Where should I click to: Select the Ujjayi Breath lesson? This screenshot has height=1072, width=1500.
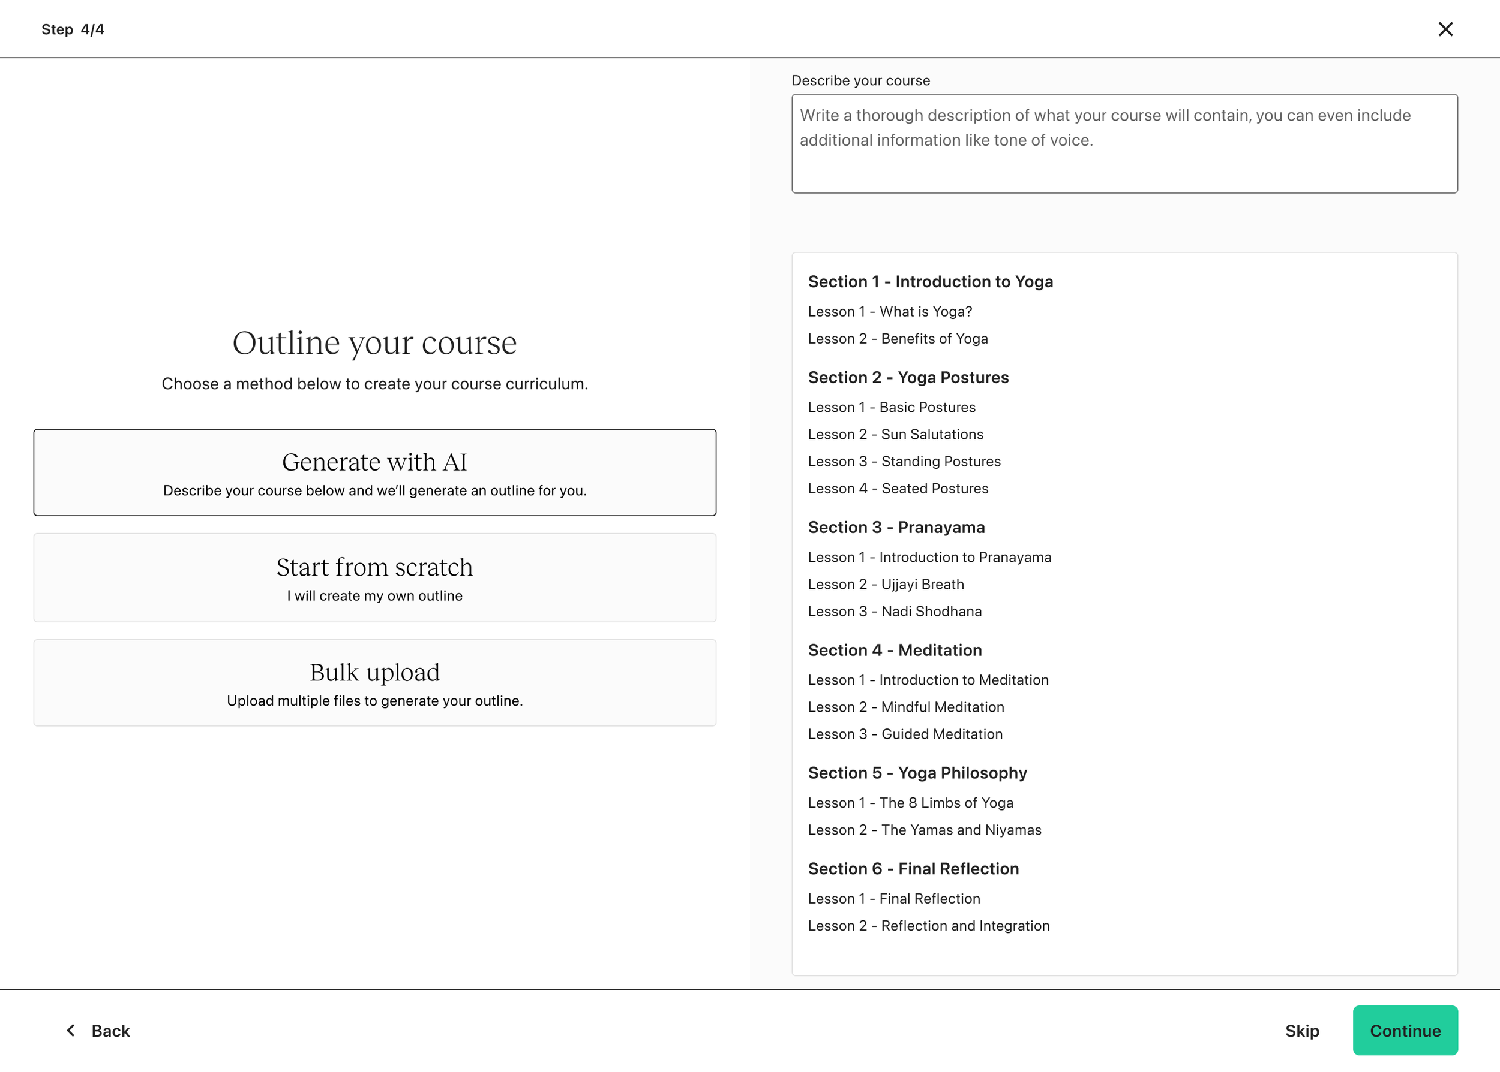[x=886, y=584]
